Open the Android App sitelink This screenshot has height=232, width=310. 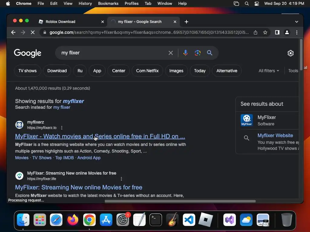coord(89,158)
